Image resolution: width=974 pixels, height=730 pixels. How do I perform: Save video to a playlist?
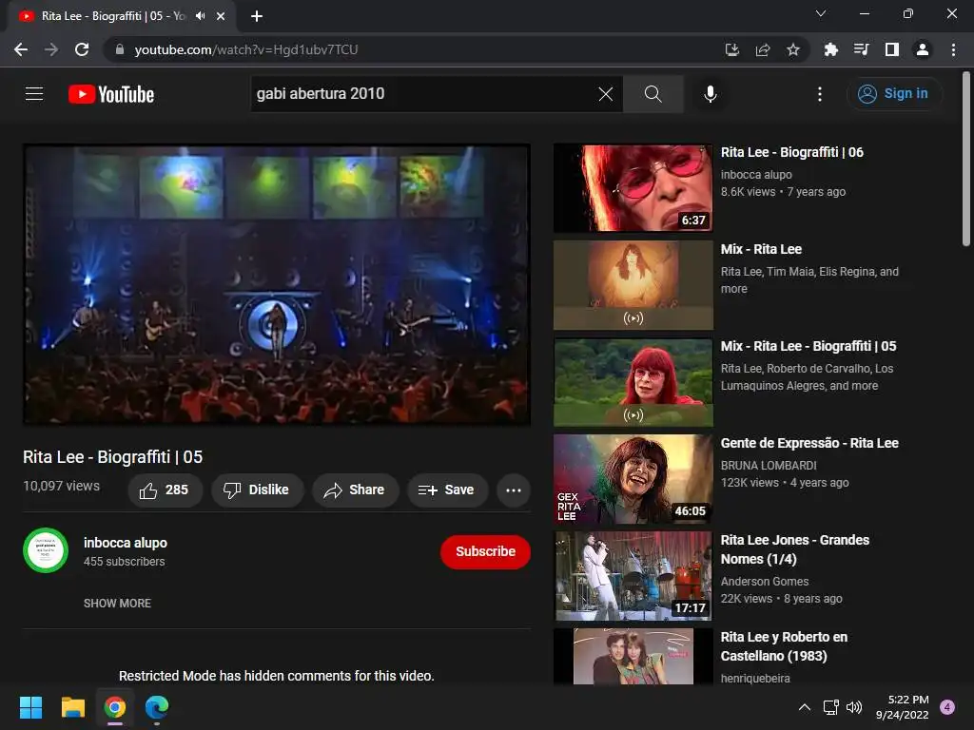point(447,490)
